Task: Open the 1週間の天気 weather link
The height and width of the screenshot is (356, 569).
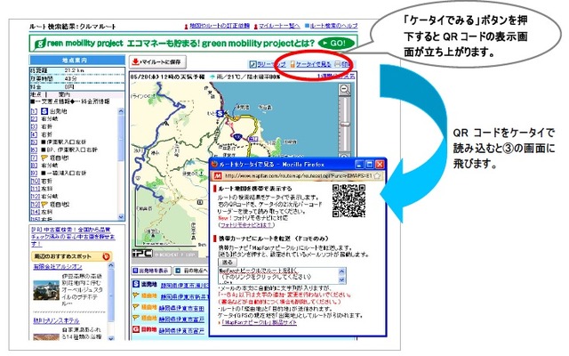Action: (336, 77)
